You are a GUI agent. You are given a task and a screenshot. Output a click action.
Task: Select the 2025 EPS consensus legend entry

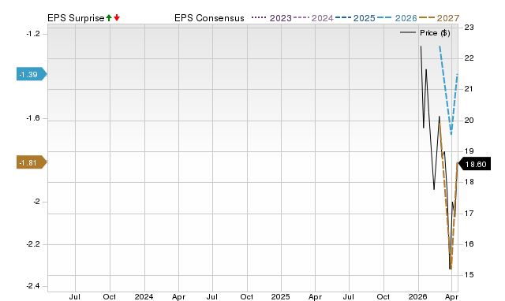(x=355, y=18)
